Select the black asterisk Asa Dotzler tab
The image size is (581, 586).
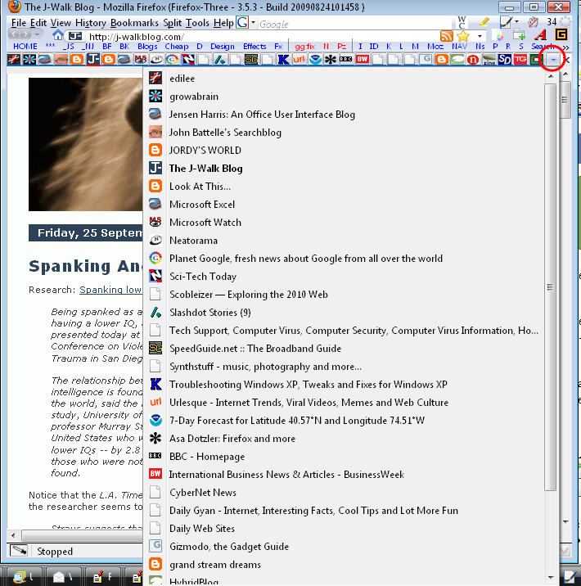tap(331, 60)
